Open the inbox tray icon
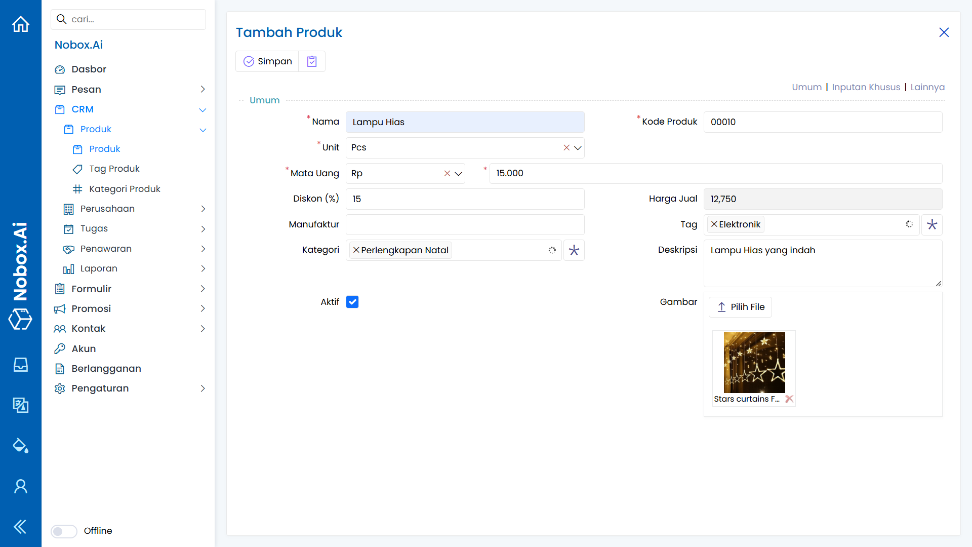The height and width of the screenshot is (547, 972). [21, 365]
